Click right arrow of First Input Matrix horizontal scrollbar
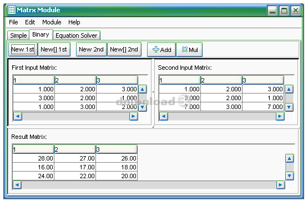Image resolution: width=308 pixels, height=202 pixels. click(x=134, y=116)
